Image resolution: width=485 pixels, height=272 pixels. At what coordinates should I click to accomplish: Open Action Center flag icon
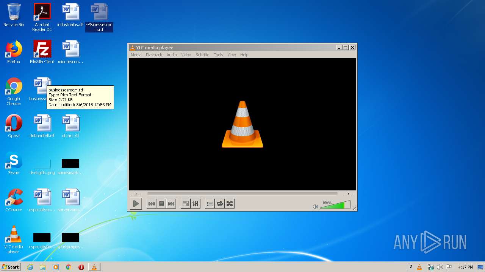point(449,267)
